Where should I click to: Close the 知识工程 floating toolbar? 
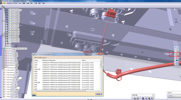(x=153, y=95)
